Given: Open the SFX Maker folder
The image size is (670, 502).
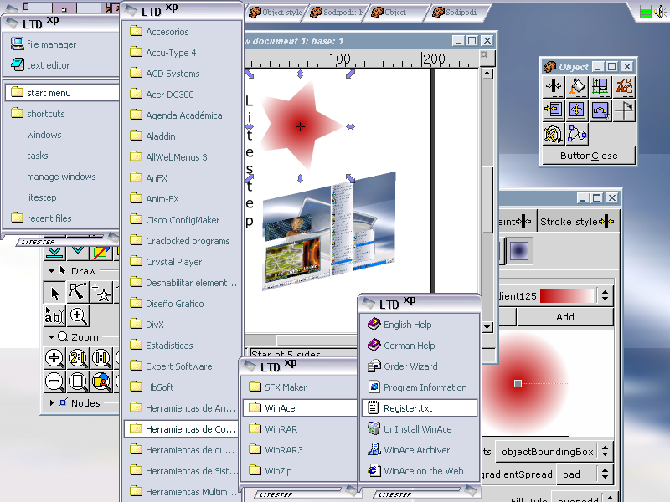Looking at the screenshot, I should tap(300, 387).
